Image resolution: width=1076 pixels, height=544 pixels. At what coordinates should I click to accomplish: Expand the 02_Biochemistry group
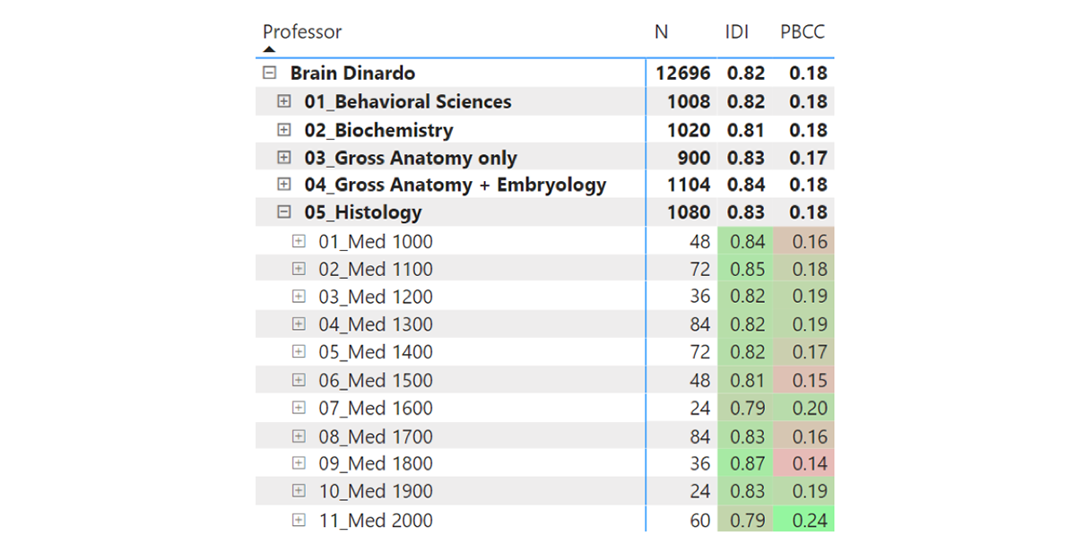pyautogui.click(x=284, y=130)
